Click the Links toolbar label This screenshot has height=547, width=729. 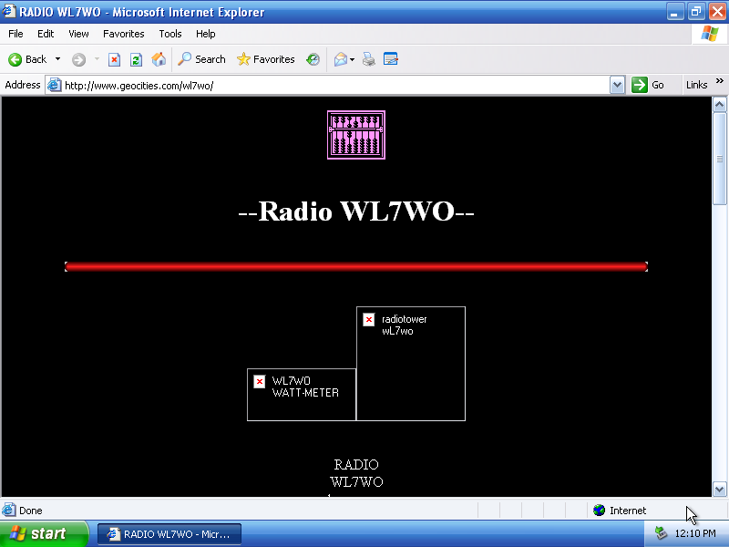click(696, 85)
